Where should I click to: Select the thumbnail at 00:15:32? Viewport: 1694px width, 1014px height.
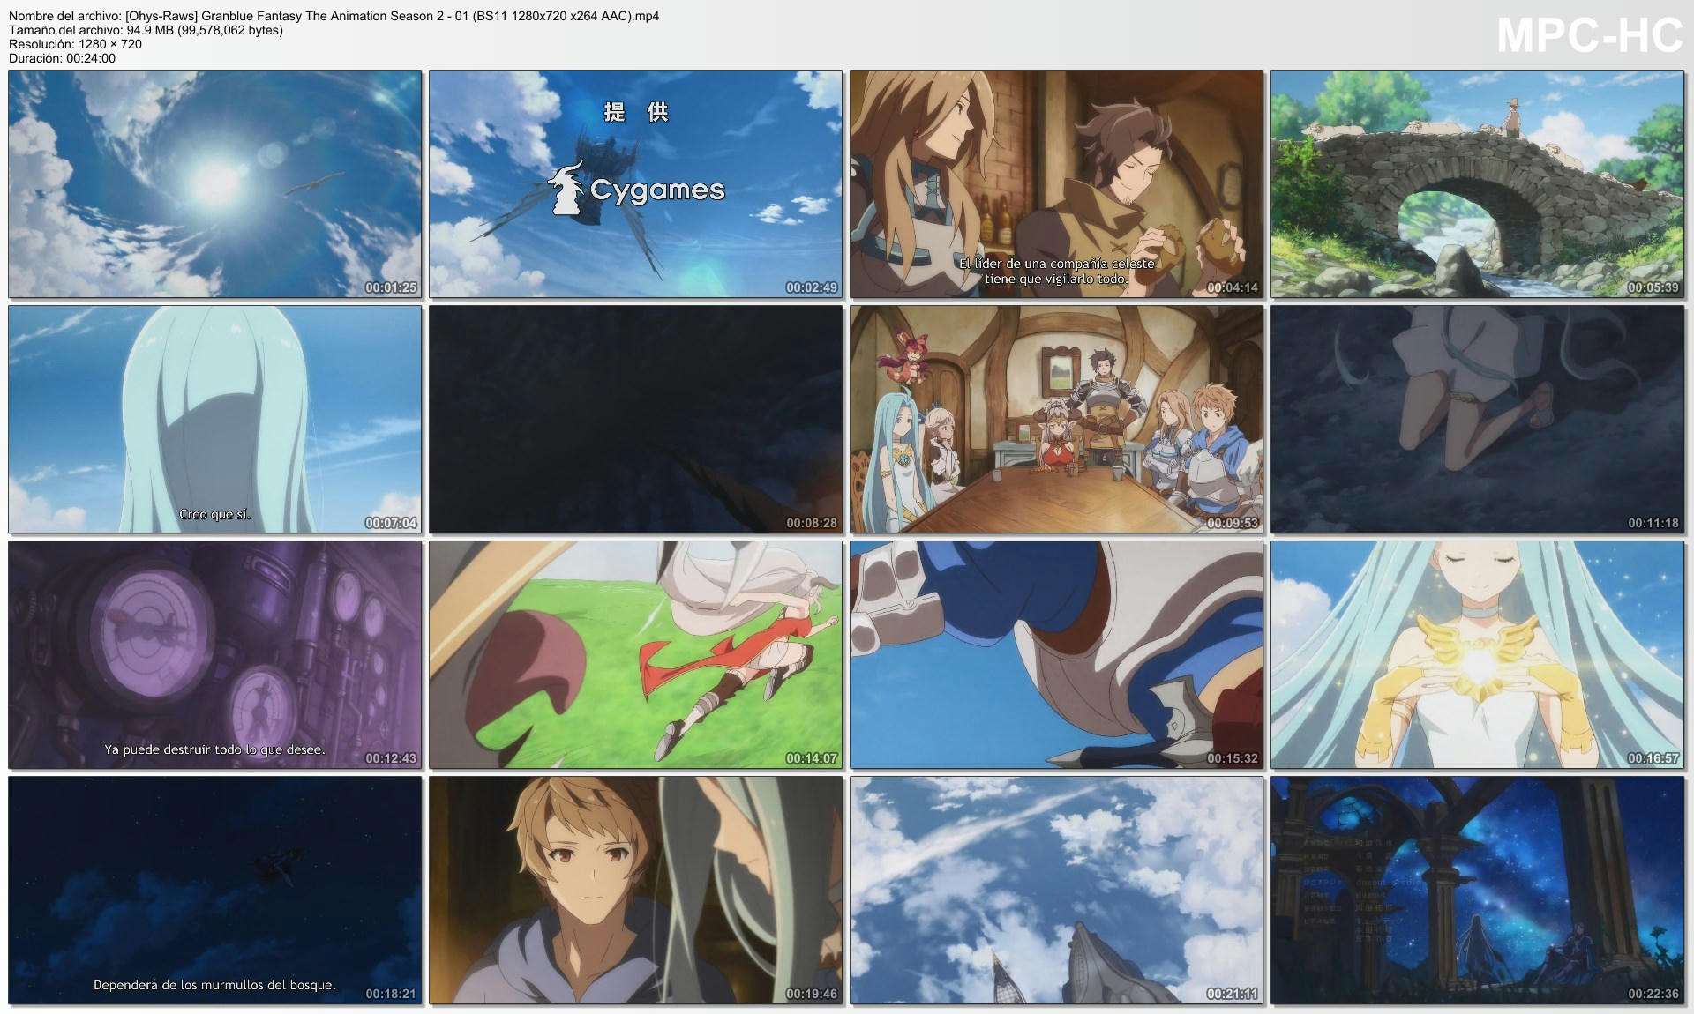tap(1057, 655)
